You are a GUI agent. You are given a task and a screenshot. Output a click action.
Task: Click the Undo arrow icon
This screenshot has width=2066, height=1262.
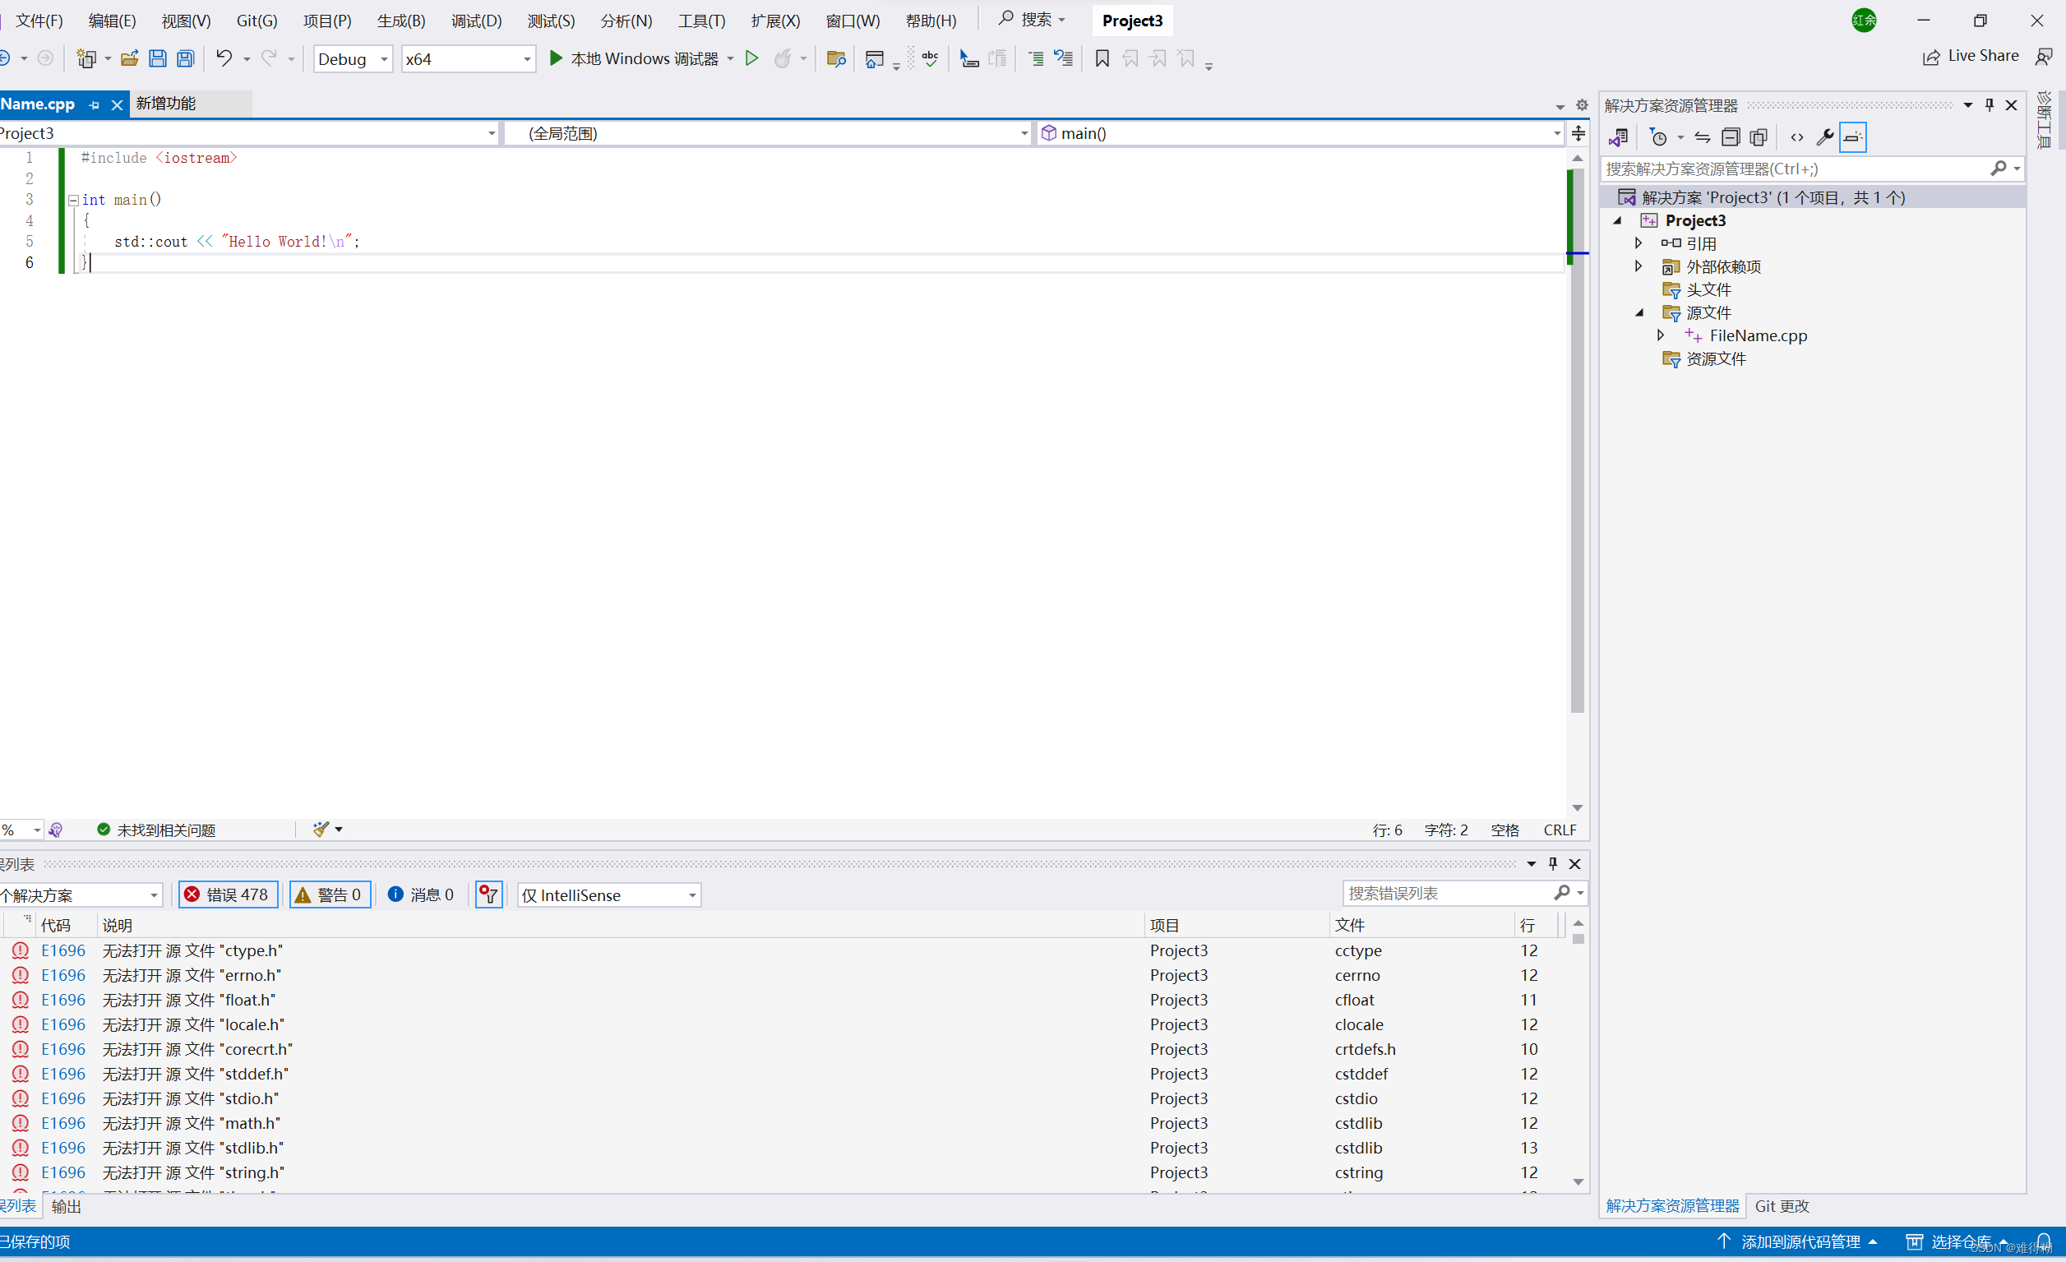click(x=224, y=58)
